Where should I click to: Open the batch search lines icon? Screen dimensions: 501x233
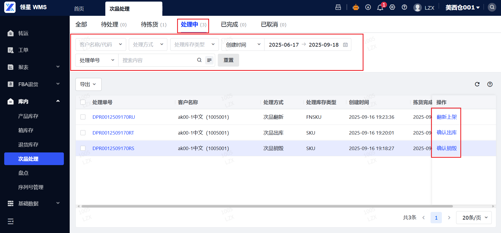pyautogui.click(x=209, y=60)
